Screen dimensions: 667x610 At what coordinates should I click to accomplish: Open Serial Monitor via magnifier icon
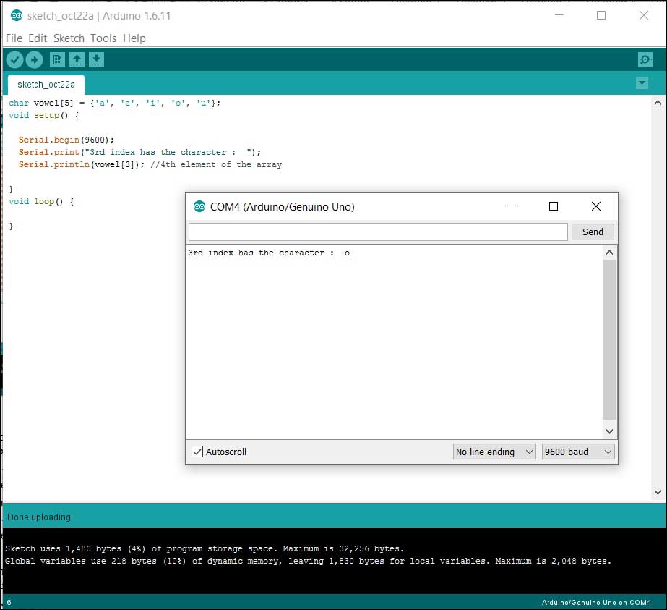[x=645, y=60]
